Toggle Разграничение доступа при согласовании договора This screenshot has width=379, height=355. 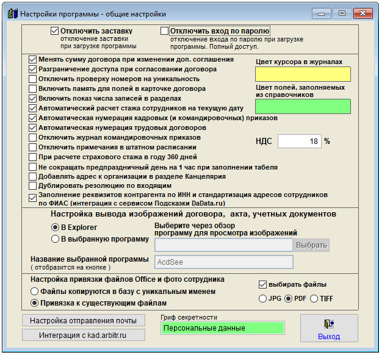(x=32, y=70)
